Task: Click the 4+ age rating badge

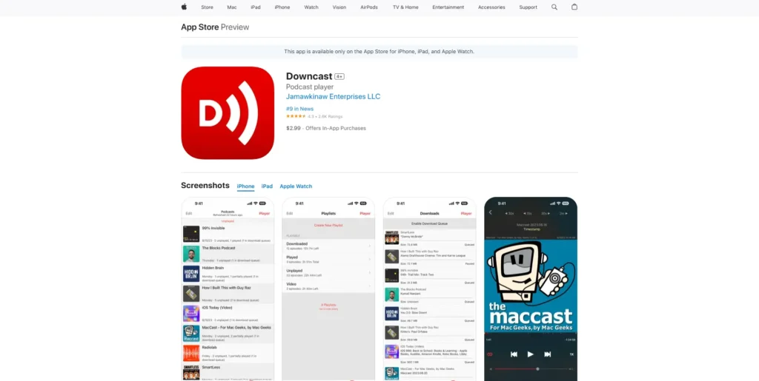Action: click(x=339, y=77)
